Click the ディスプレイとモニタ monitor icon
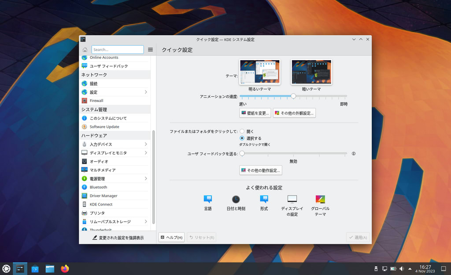 [x=84, y=152]
